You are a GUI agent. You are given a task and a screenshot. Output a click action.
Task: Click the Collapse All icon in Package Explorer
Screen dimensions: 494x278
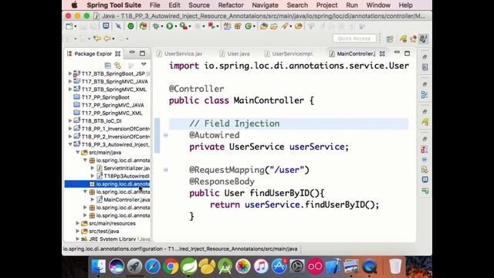108,65
